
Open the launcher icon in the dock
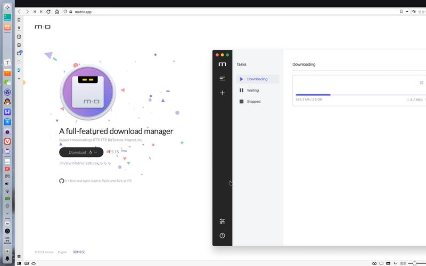pyautogui.click(x=7, y=7)
